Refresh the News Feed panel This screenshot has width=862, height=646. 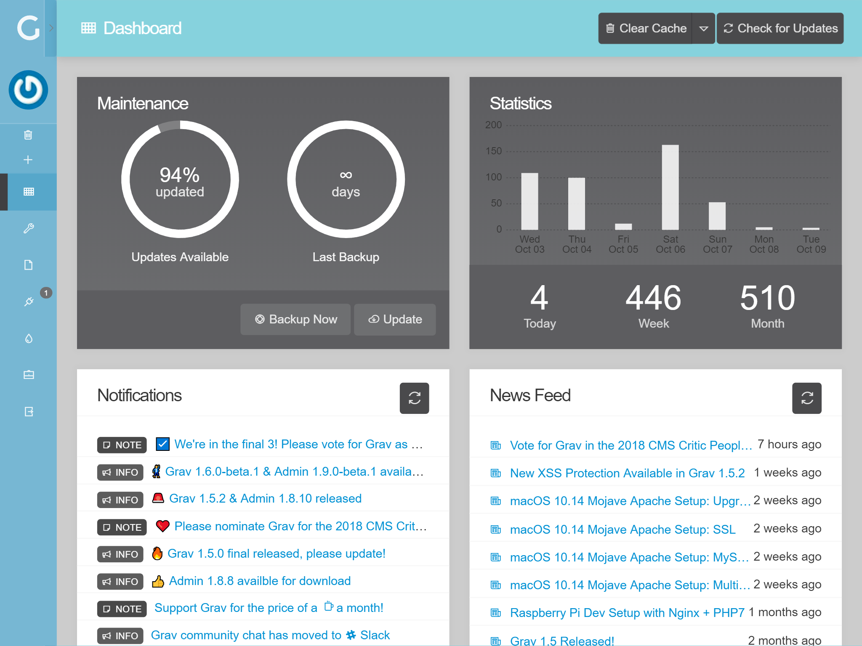(806, 398)
